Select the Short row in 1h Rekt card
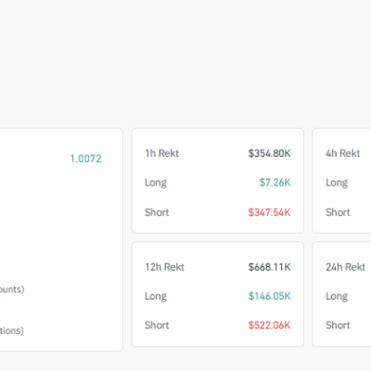 [218, 212]
